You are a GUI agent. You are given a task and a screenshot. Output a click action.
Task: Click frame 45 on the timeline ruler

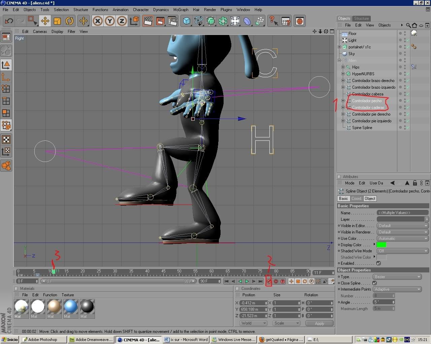[163, 271]
